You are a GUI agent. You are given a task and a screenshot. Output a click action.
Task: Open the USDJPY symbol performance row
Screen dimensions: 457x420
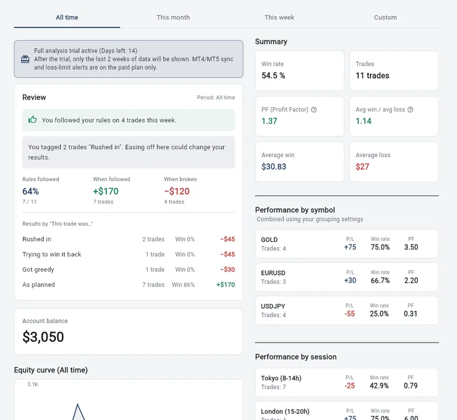pos(347,310)
